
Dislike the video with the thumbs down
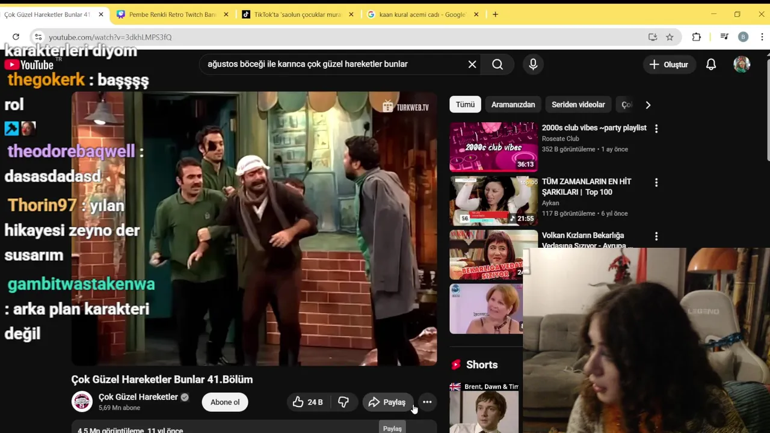tap(343, 402)
